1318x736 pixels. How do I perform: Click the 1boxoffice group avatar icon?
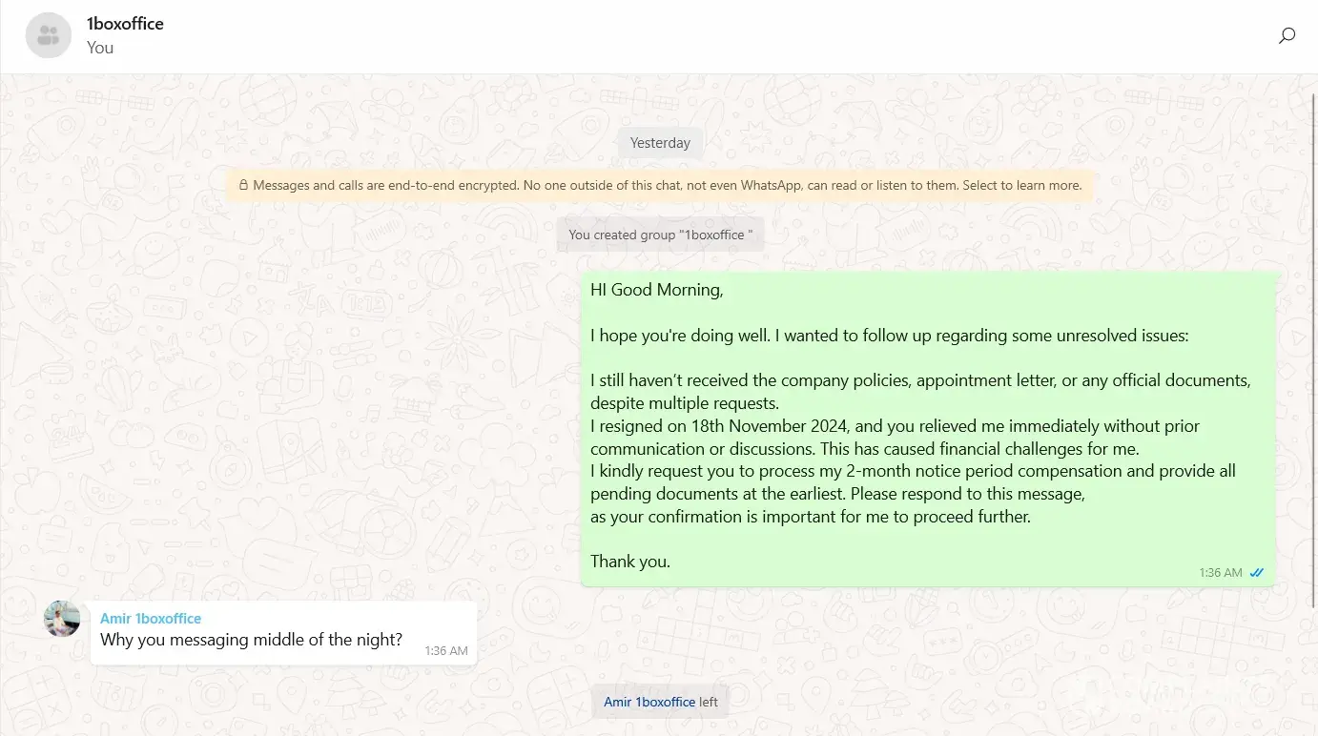pyautogui.click(x=48, y=36)
